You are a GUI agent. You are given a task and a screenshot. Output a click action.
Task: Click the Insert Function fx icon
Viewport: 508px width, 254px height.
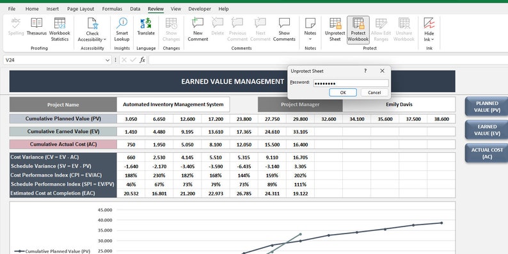(142, 60)
